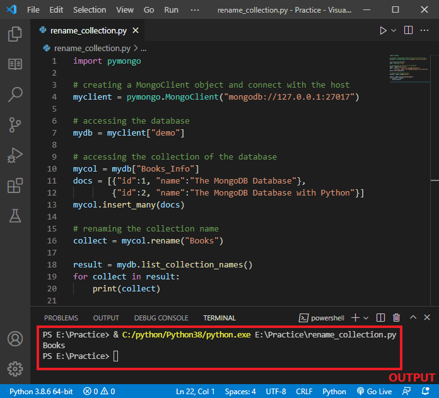
Task: Open the Run and Debug view
Action: 15,155
